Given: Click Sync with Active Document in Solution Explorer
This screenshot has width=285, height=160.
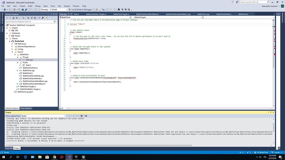Looking at the screenshot, I should (28, 18).
